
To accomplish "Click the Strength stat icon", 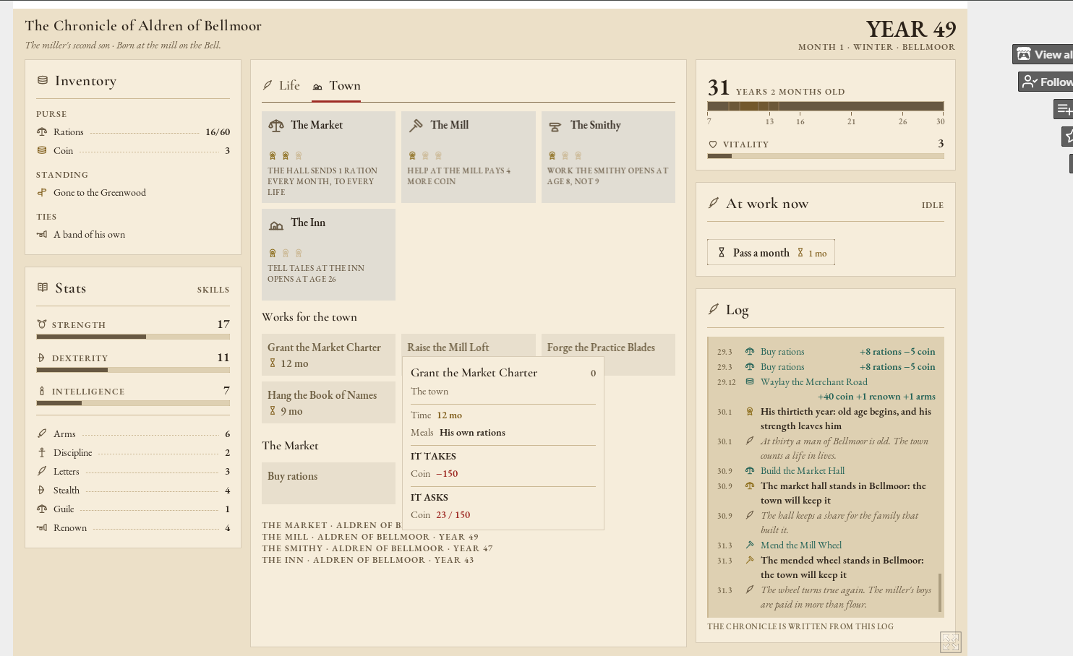I will point(42,324).
